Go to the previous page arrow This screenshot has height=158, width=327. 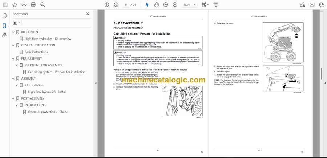pyautogui.click(x=107, y=5)
